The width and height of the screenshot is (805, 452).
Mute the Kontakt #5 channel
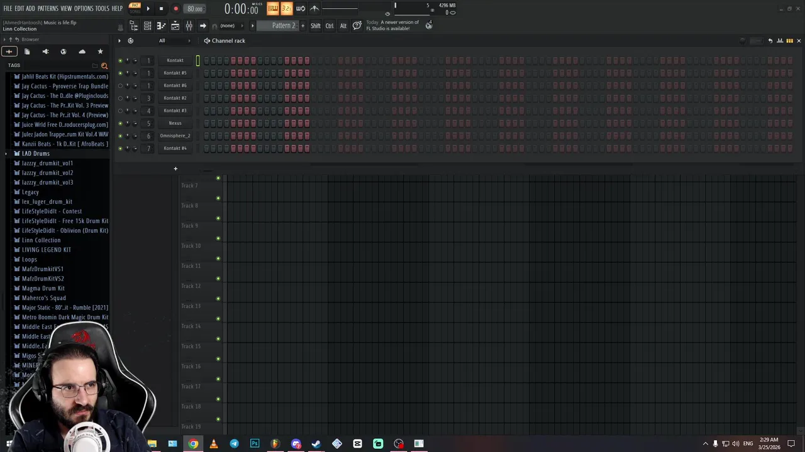pos(120,73)
